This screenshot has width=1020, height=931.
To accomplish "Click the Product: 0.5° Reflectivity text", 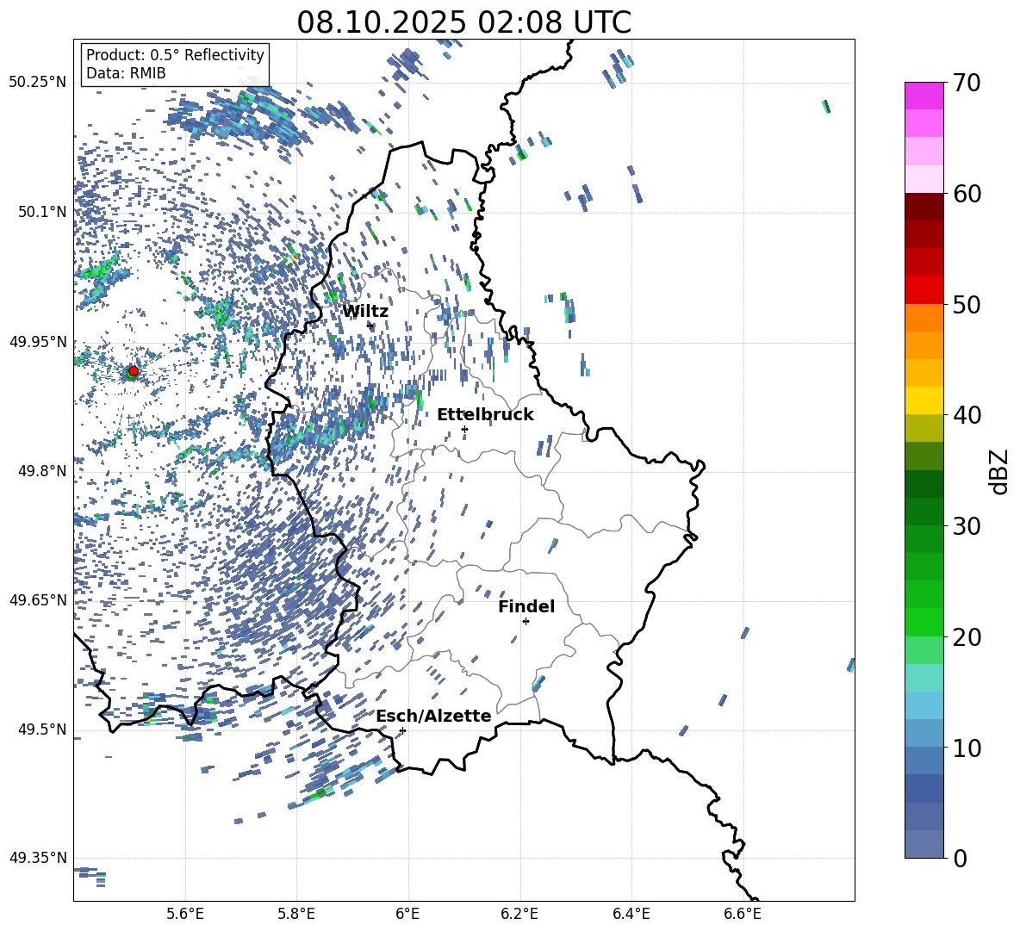I will tap(175, 55).
